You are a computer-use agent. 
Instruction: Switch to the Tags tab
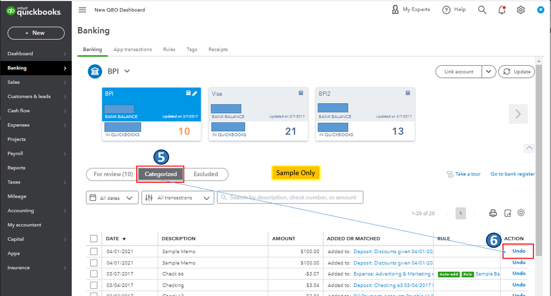coord(192,49)
